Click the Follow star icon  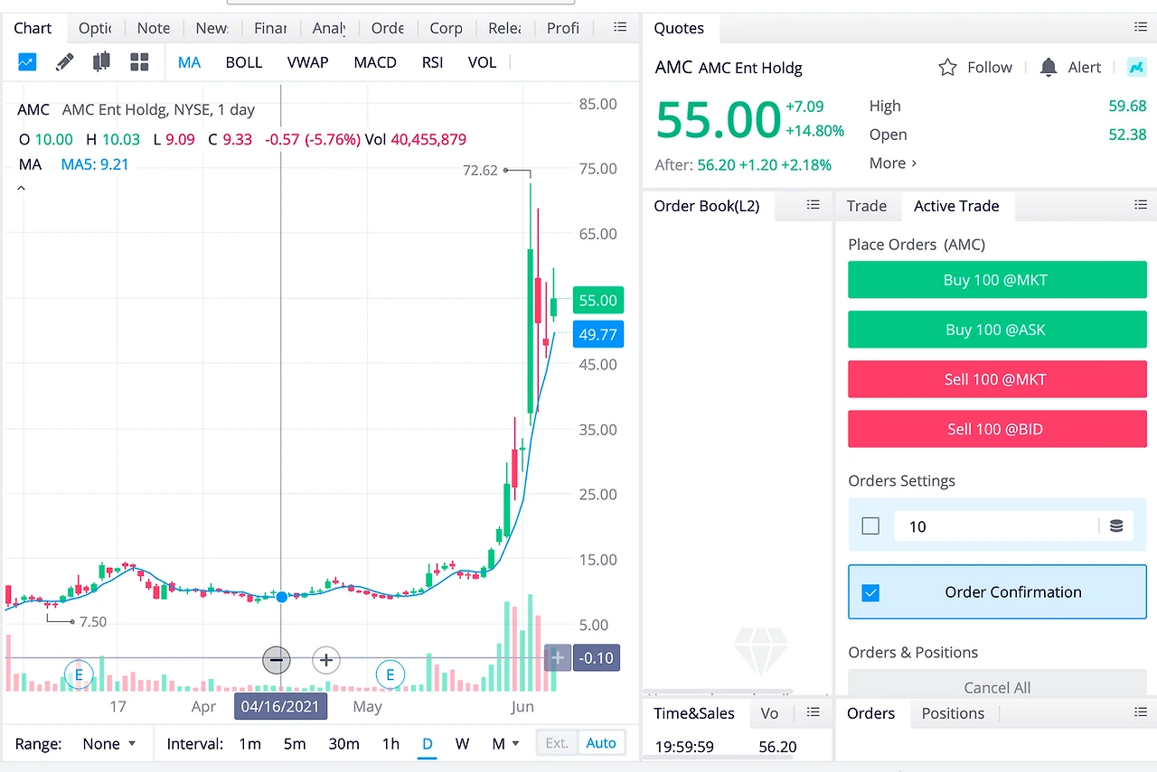click(x=947, y=68)
